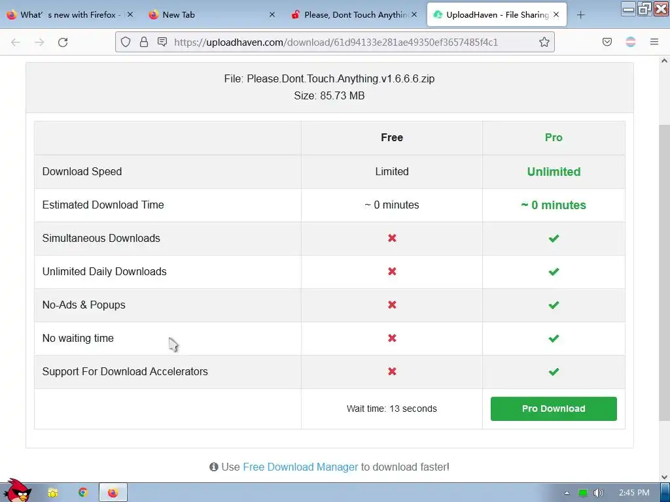Image resolution: width=670 pixels, height=502 pixels.
Task: Click the browser Back arrow
Action: (16, 42)
